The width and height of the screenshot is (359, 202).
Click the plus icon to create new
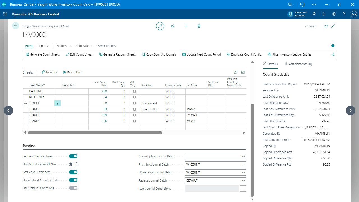pyautogui.click(x=186, y=26)
